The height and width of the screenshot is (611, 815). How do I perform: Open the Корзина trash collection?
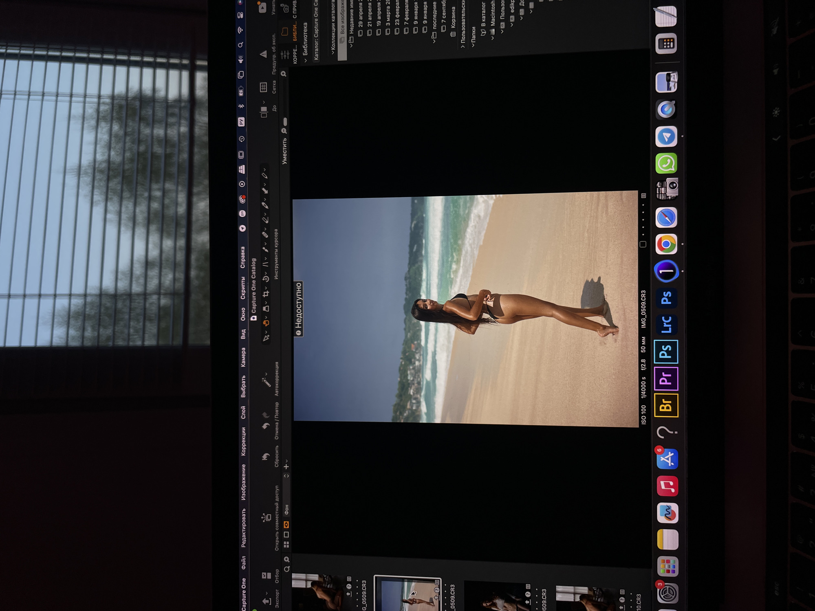pyautogui.click(x=453, y=22)
